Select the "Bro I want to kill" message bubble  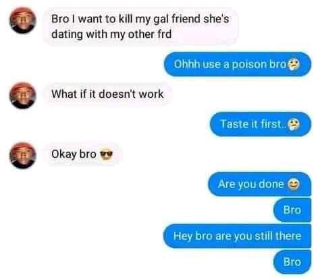click(x=140, y=26)
